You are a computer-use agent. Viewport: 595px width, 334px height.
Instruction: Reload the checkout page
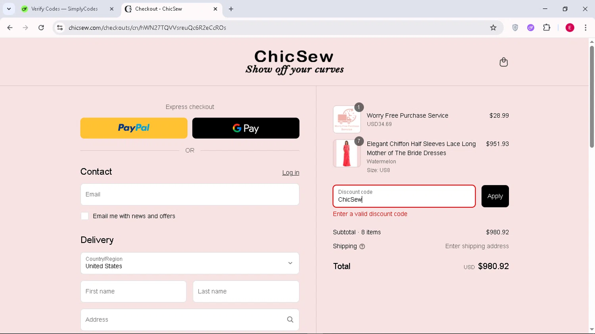(x=41, y=28)
